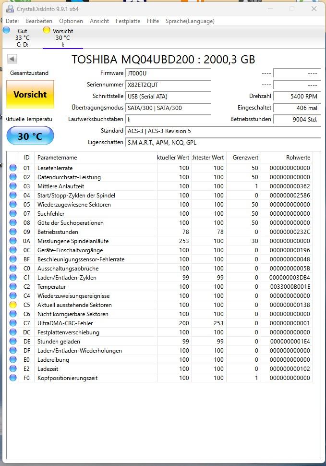The image size is (326, 466).
Task: Click the Übertragungsmodus field SATA/300
Action: 169,108
